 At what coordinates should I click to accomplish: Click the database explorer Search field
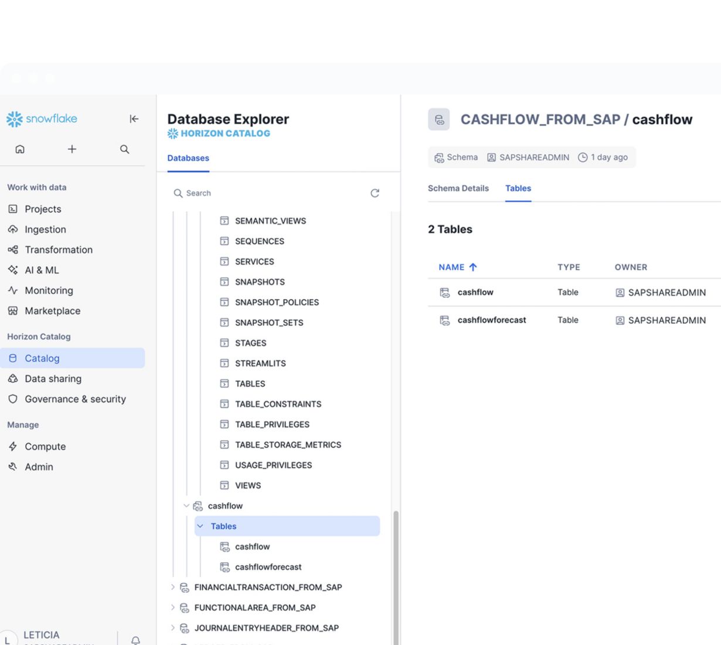click(270, 193)
